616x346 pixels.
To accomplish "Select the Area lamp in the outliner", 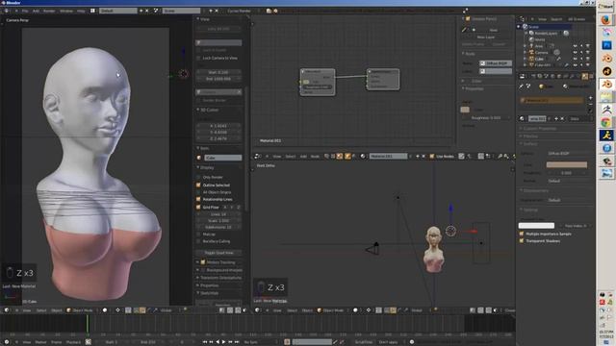I will (x=539, y=46).
